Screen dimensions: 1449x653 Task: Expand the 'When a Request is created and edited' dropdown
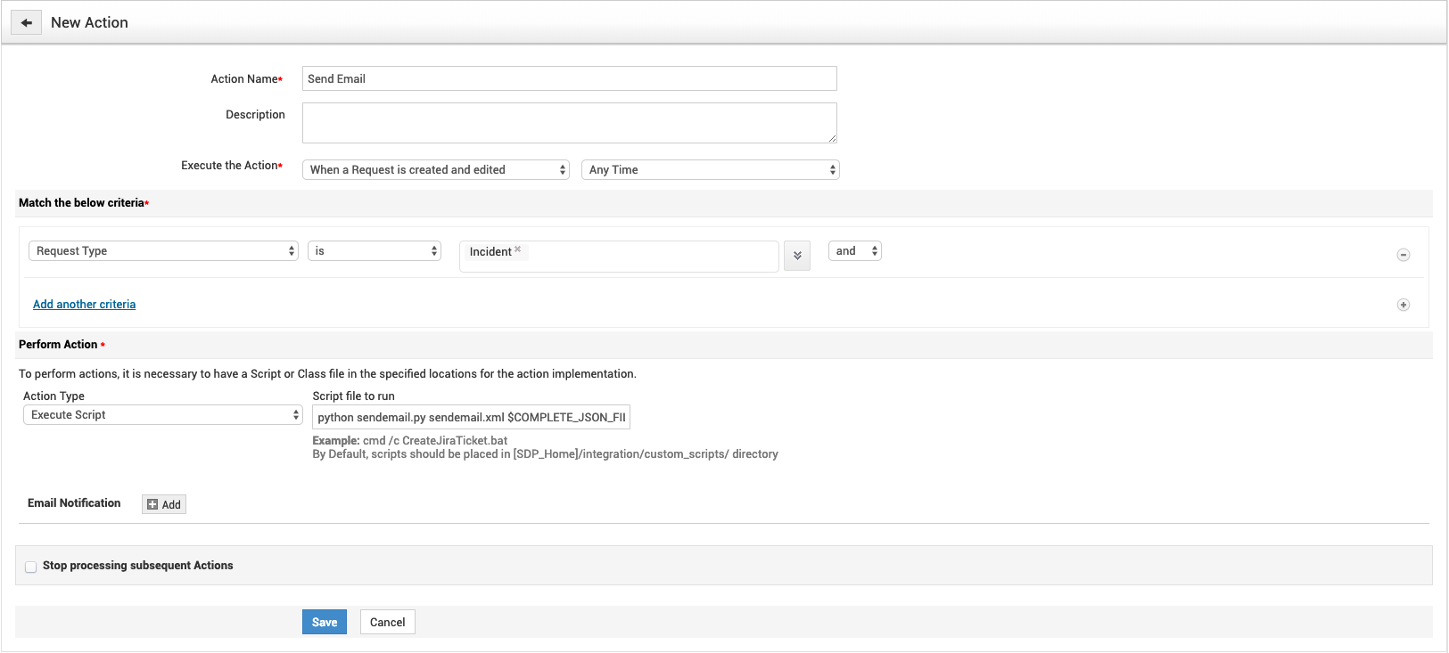coord(436,169)
